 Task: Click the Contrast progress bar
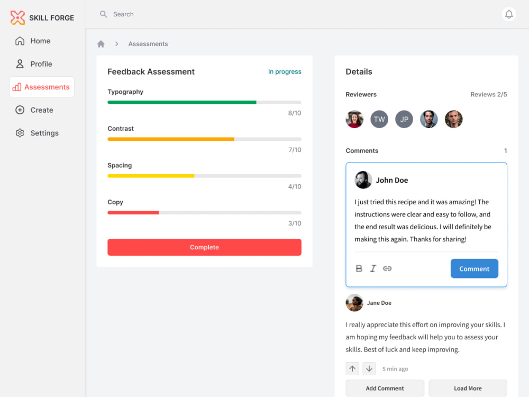(204, 139)
